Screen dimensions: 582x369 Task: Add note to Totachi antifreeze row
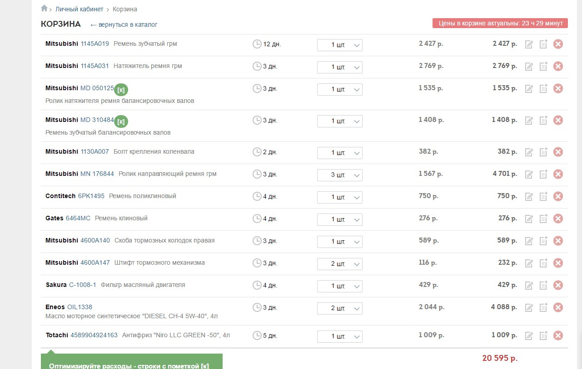543,335
